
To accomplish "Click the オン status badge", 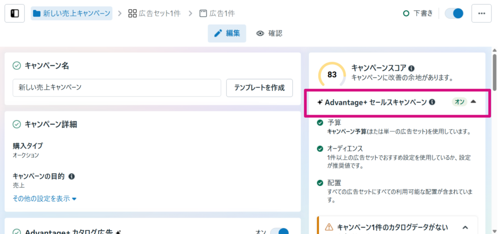I will [460, 102].
